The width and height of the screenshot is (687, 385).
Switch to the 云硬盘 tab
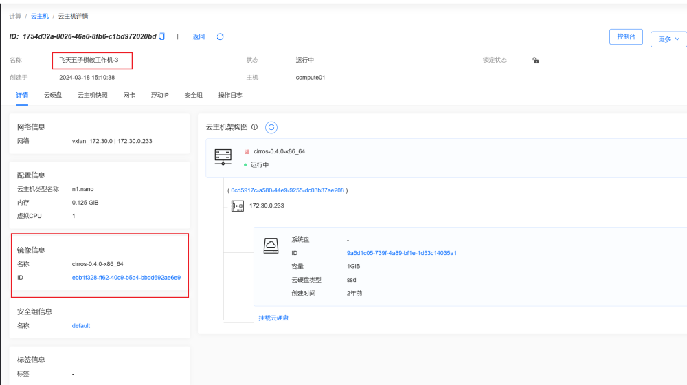click(x=53, y=95)
